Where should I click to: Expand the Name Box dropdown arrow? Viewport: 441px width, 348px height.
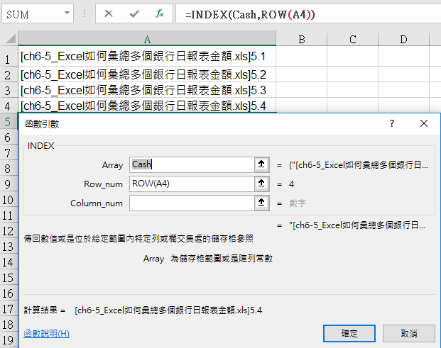tap(67, 13)
